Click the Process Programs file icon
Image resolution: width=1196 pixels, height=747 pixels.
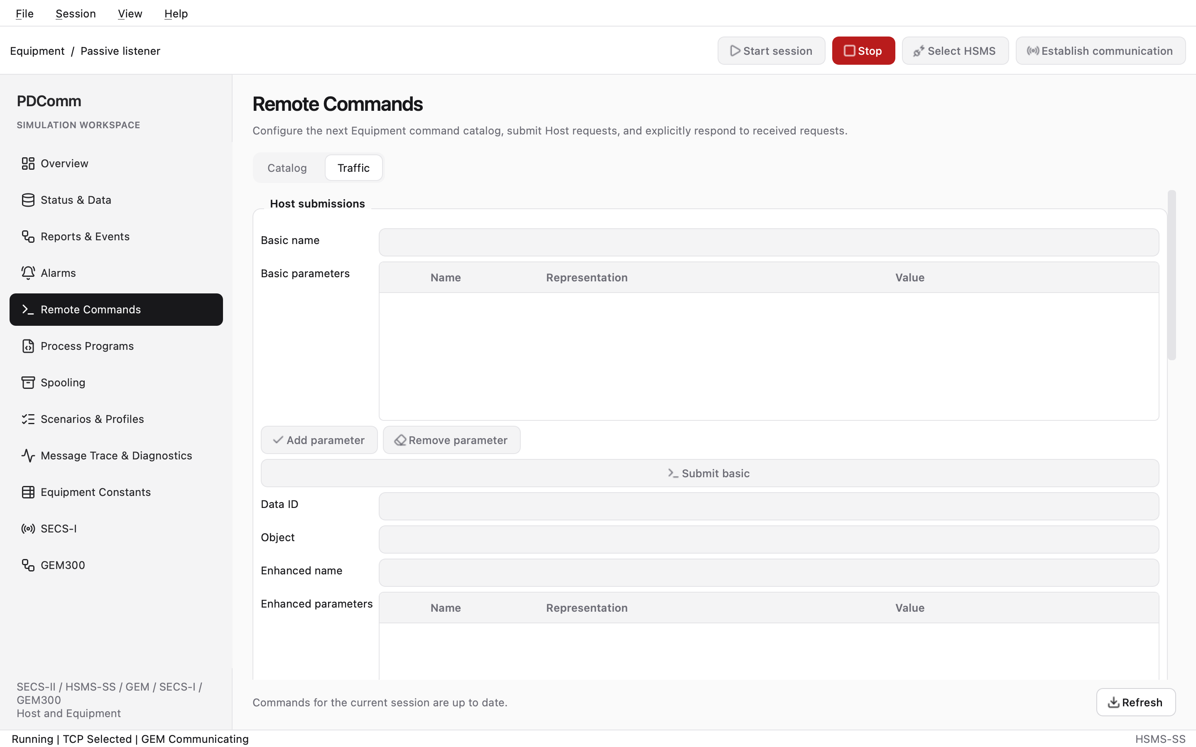point(28,347)
